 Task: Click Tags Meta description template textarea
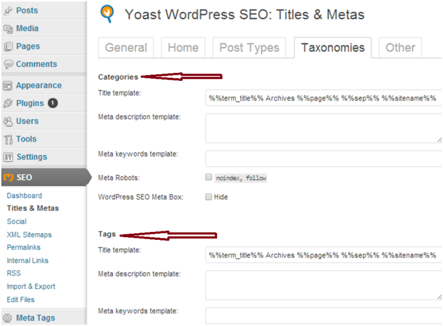324,285
